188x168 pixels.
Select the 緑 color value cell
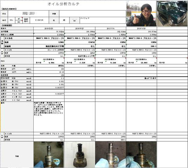pos(64,20)
